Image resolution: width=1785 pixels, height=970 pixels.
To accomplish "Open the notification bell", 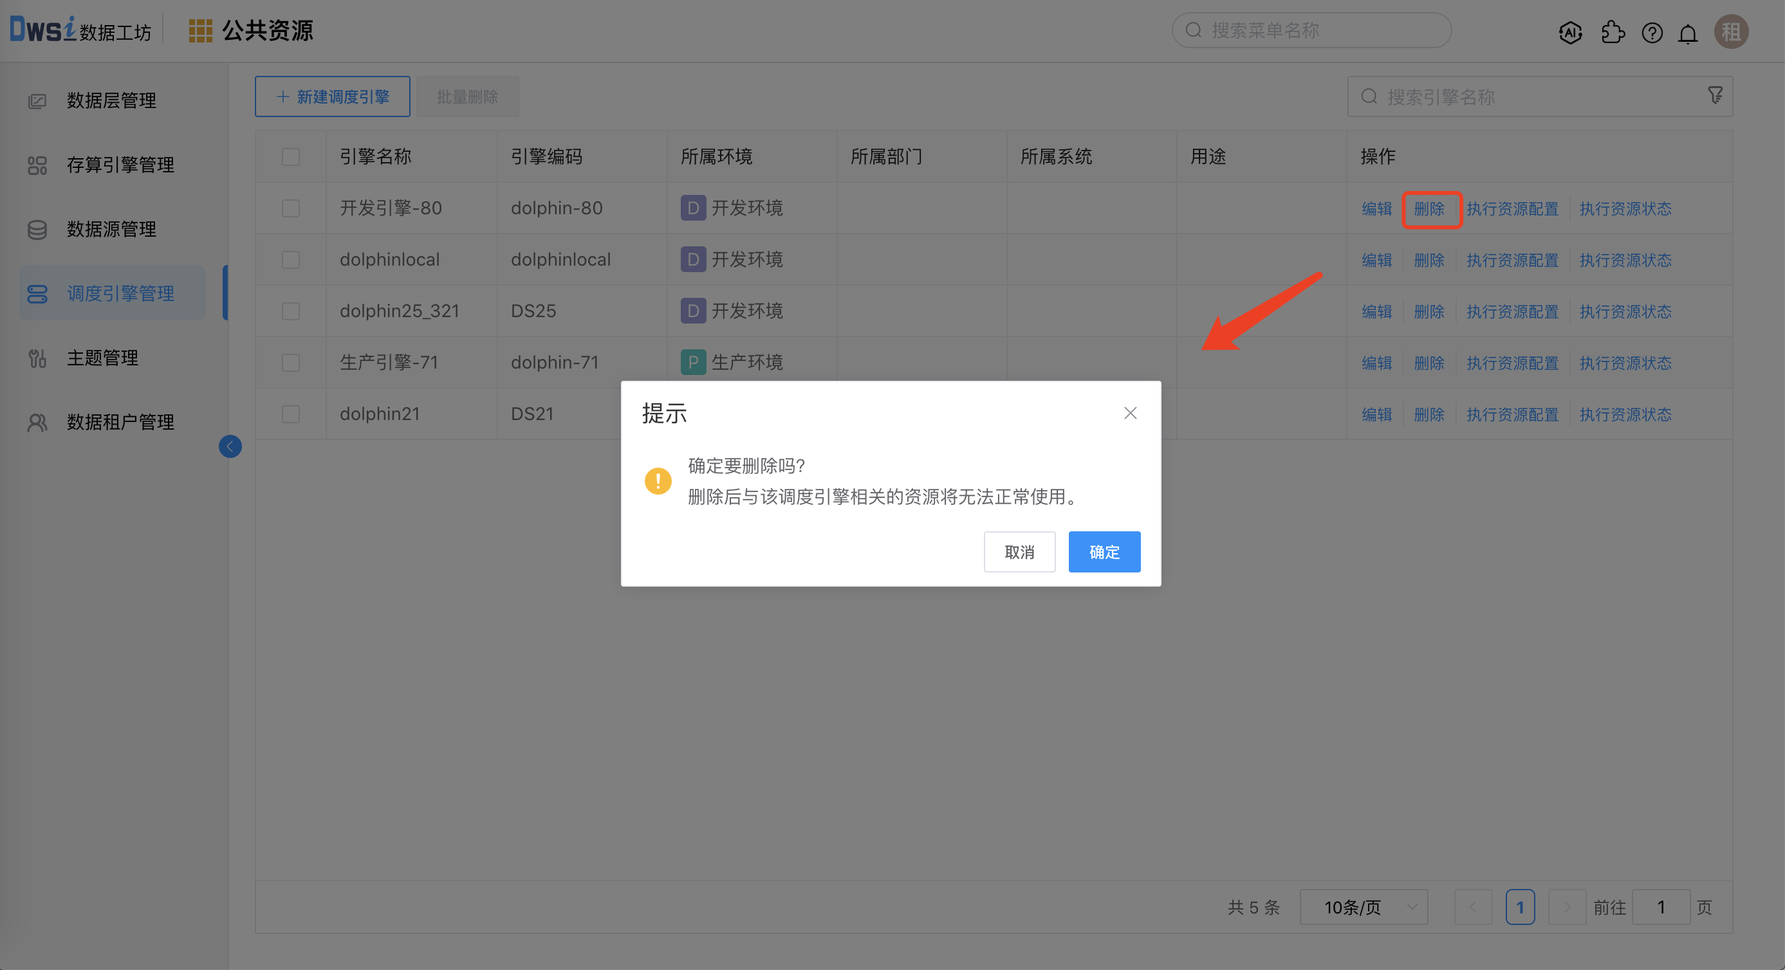I will (1688, 32).
